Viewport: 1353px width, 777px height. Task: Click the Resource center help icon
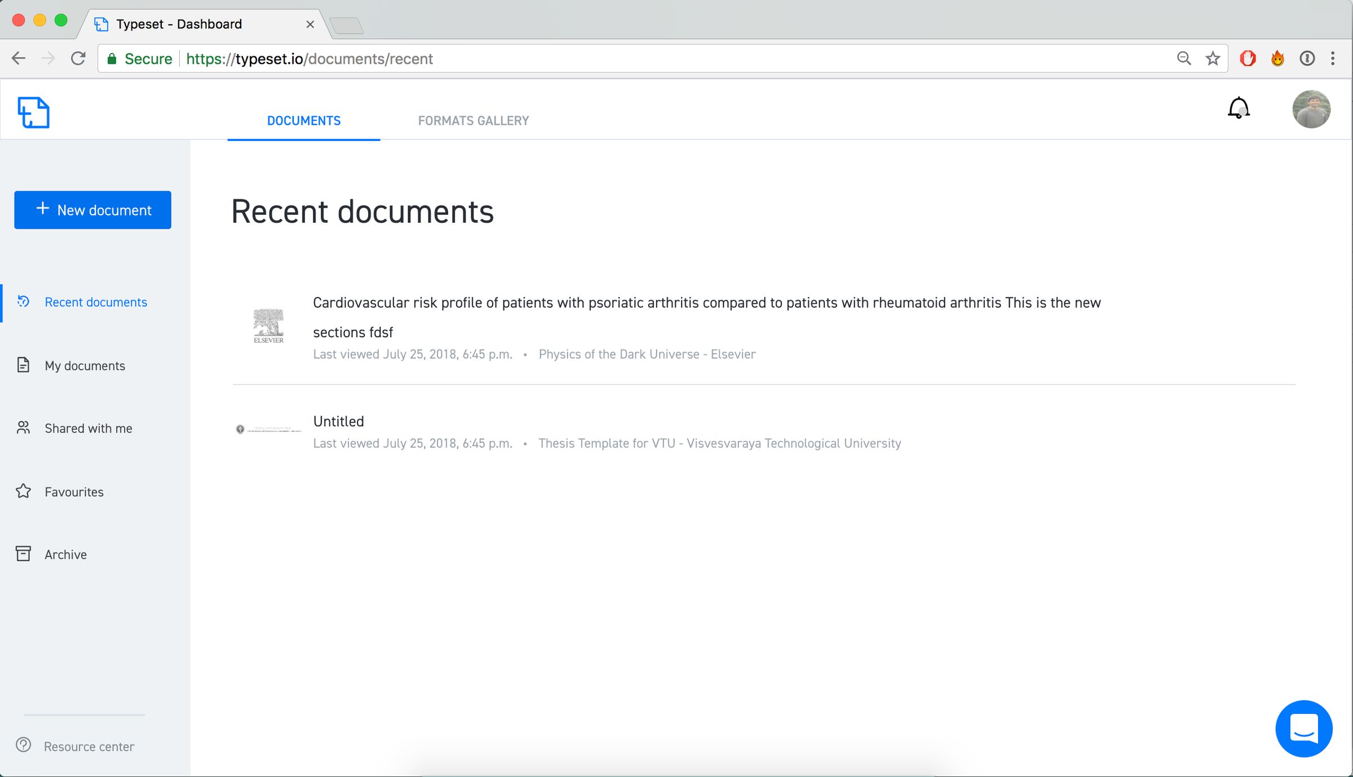pos(24,745)
